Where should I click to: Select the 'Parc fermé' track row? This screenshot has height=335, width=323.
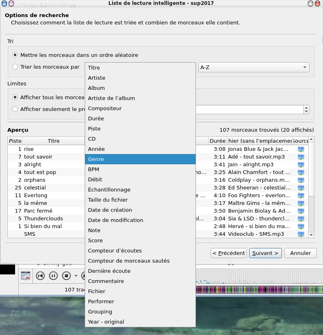(x=46, y=211)
